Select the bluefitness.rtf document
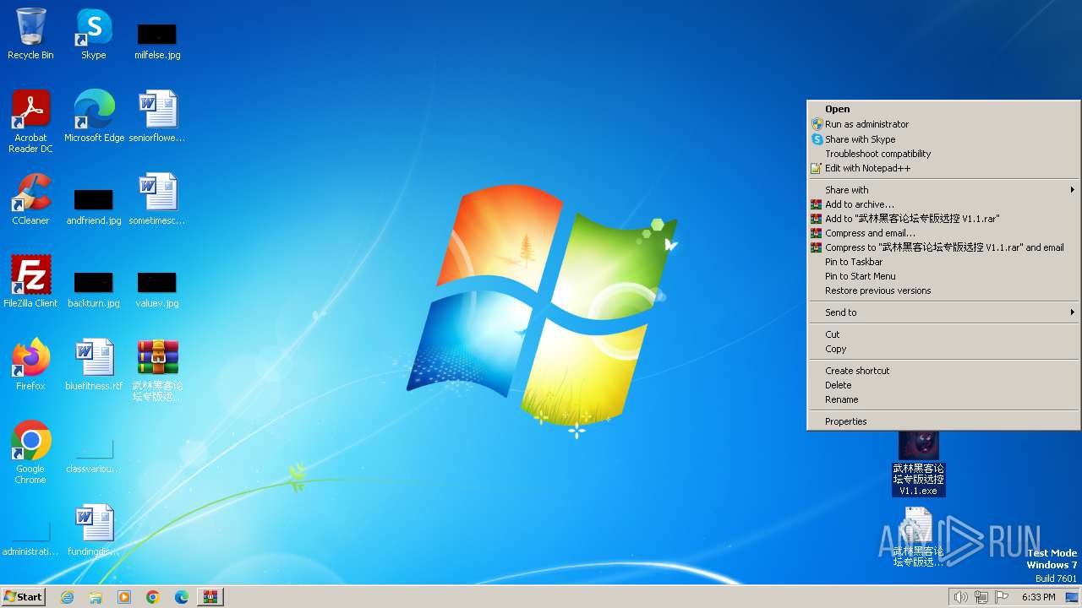This screenshot has width=1082, height=608. tap(94, 365)
